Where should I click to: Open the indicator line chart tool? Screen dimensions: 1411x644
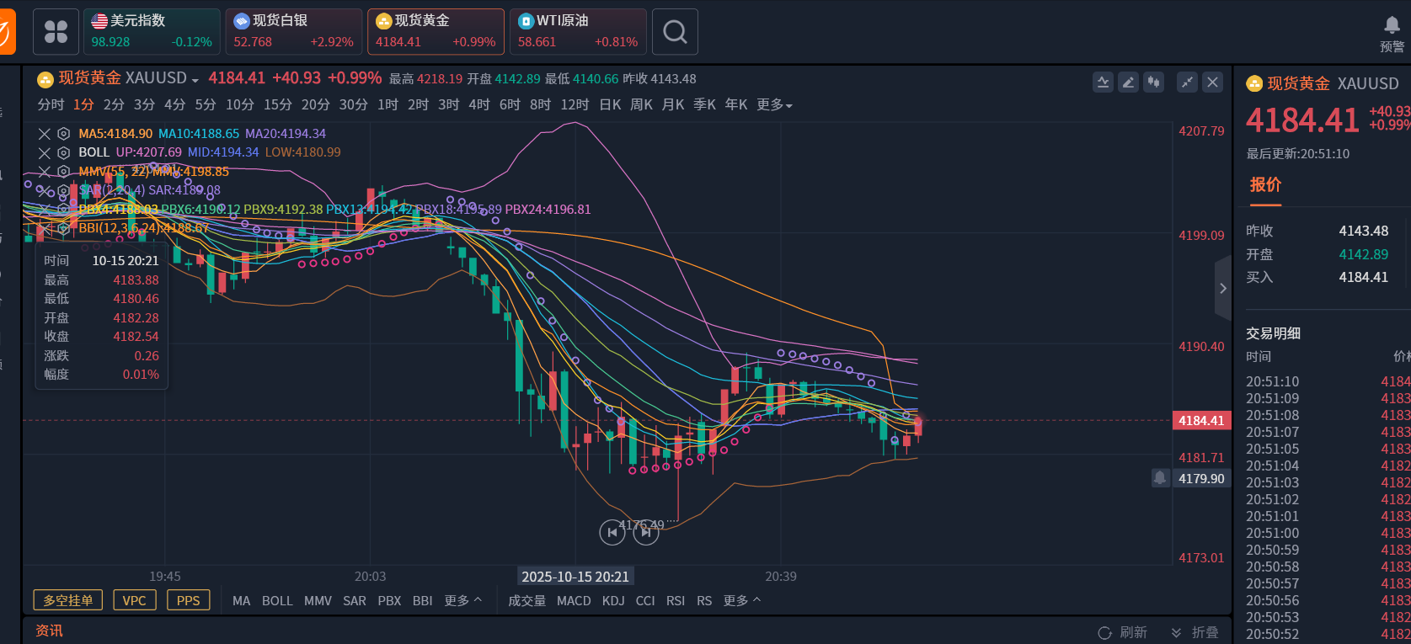coord(1103,82)
